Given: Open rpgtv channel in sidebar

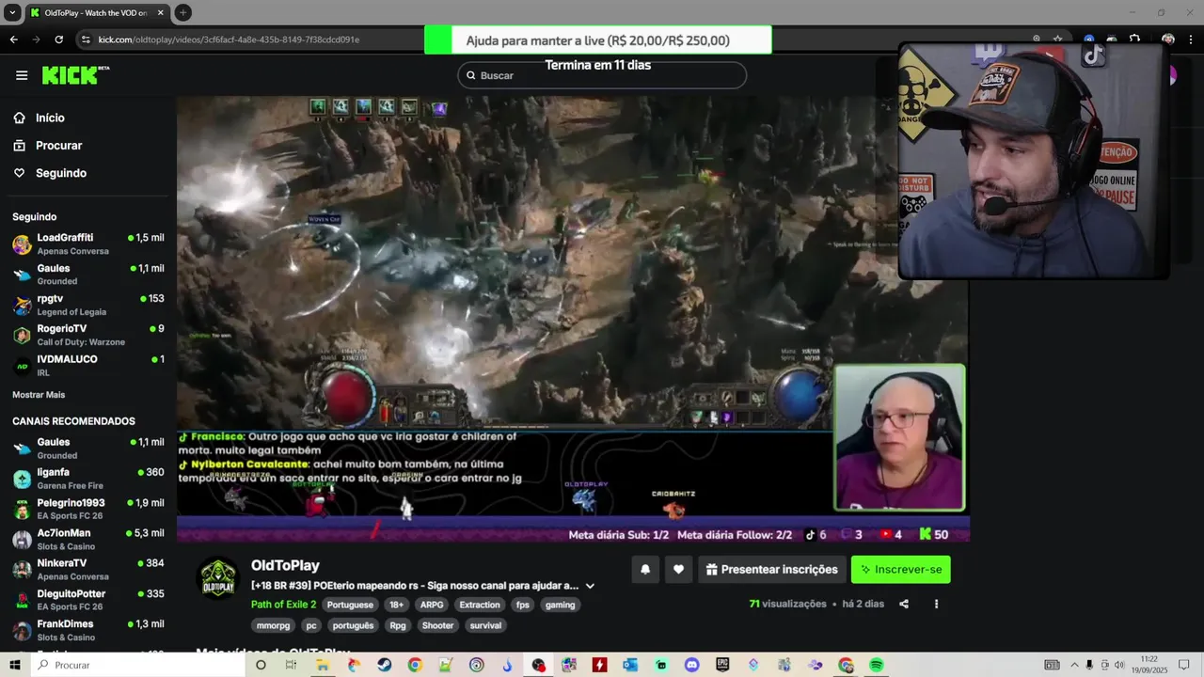Looking at the screenshot, I should 88,305.
